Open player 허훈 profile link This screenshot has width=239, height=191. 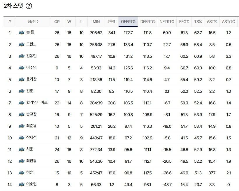29,173
